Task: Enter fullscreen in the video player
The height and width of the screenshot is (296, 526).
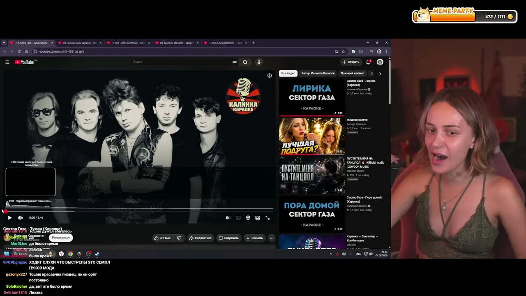Action: [x=268, y=218]
